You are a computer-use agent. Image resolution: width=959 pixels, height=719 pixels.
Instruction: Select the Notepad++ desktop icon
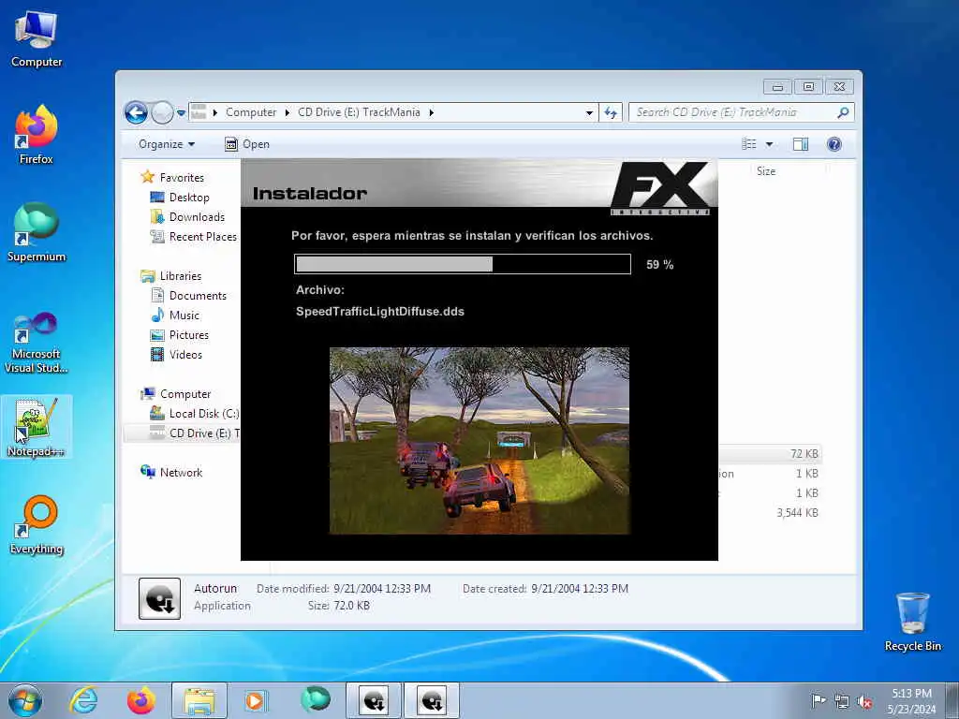point(37,427)
